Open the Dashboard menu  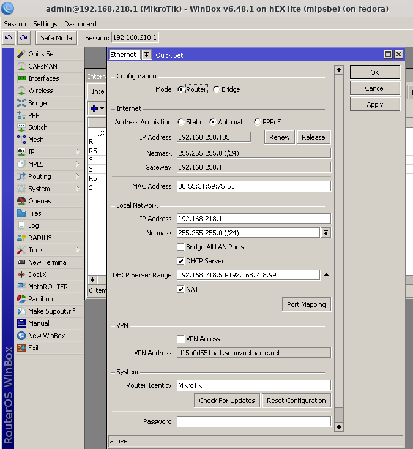click(80, 24)
